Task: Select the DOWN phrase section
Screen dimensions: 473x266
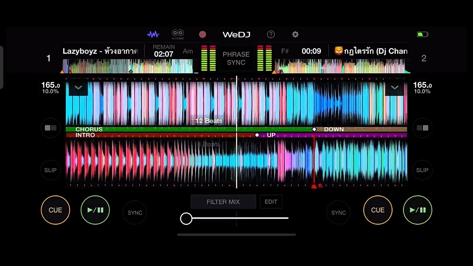Action: (361, 129)
